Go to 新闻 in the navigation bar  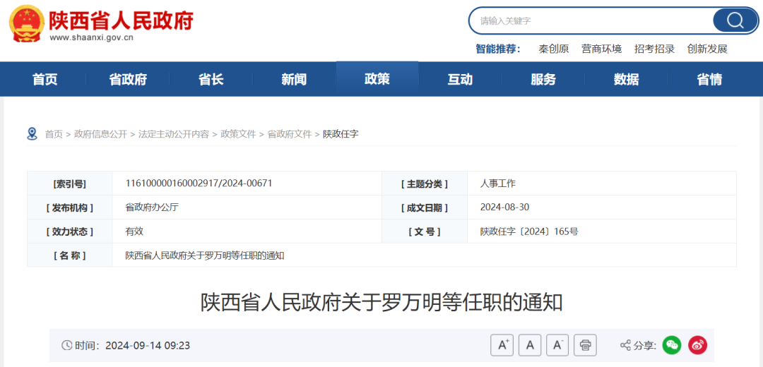pos(294,79)
